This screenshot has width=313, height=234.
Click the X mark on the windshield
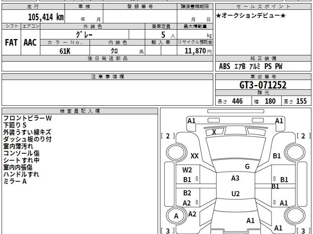point(214,132)
